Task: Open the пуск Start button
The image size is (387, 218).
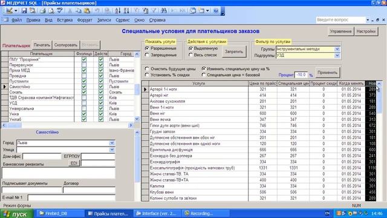Action: point(17,214)
